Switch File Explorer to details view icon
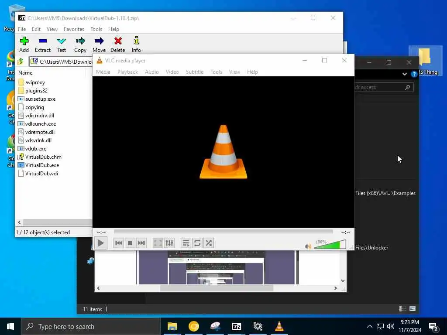Viewport: 447px width, 335px height. [x=402, y=308]
